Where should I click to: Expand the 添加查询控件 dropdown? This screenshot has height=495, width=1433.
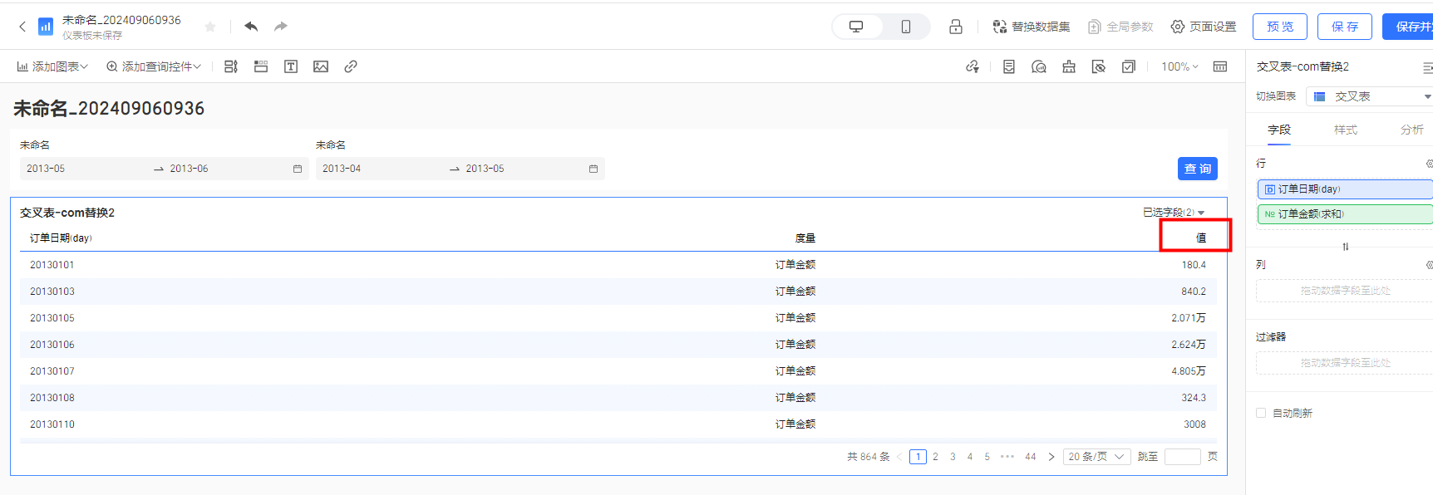tap(154, 66)
